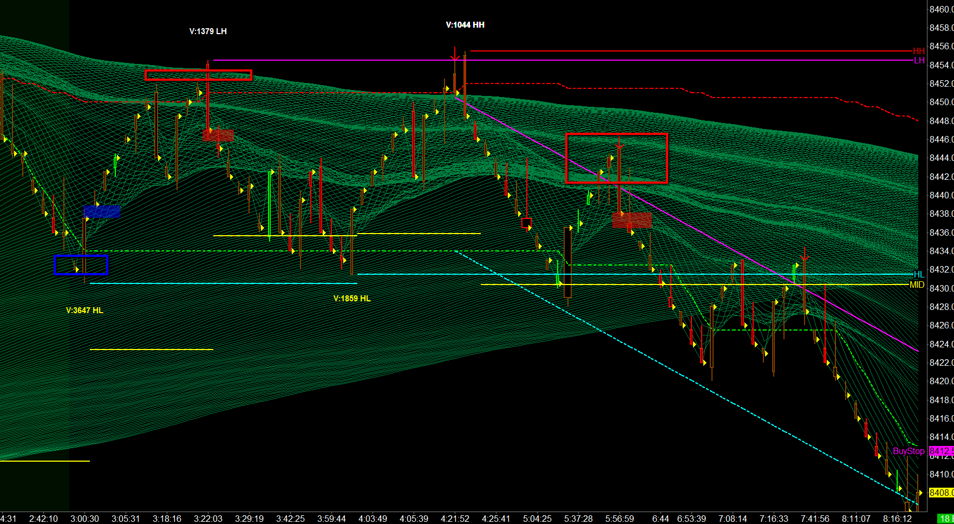Click the 8460 price axis label
954x524 pixels.
942,9
